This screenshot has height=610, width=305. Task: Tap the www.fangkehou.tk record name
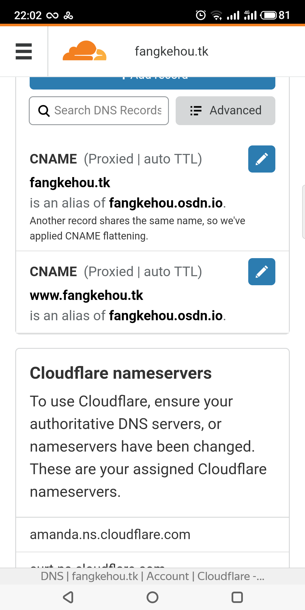86,295
